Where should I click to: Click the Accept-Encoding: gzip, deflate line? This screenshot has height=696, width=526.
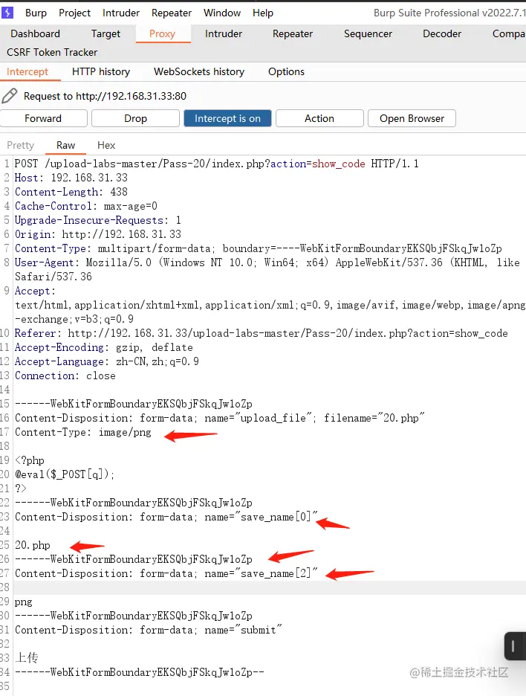click(x=104, y=347)
